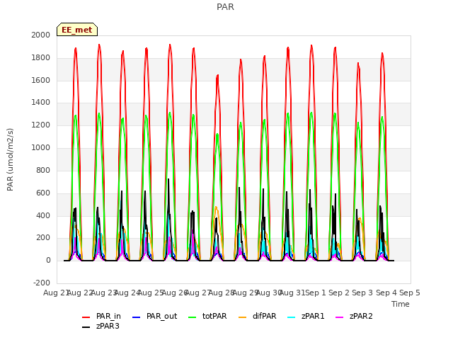Image resolution: width=453 pixels, height=340 pixels.
Task: Click the -200 y-axis tick label
Action: coord(42,283)
